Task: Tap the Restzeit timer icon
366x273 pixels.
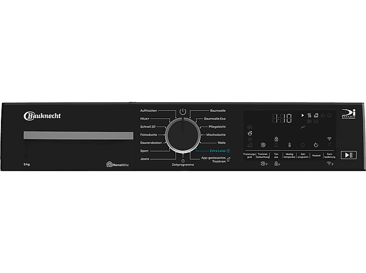Action: click(316, 145)
